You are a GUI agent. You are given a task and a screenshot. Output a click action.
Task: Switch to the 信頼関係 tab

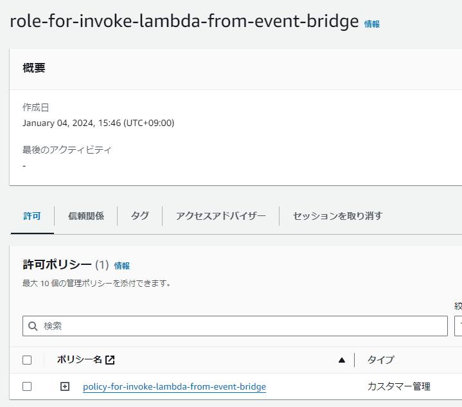click(86, 216)
